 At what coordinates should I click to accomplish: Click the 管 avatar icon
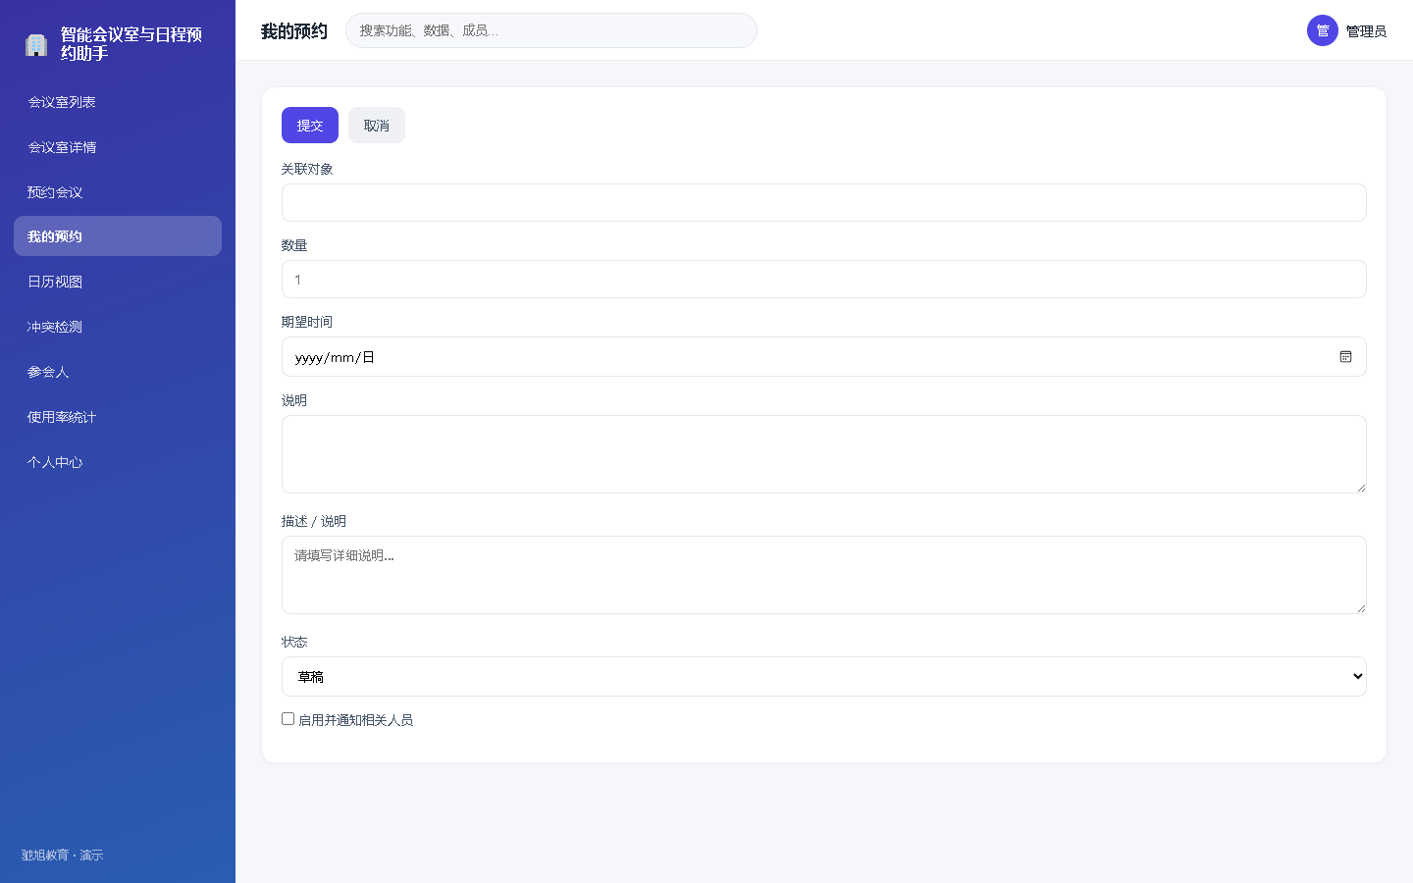(x=1322, y=30)
